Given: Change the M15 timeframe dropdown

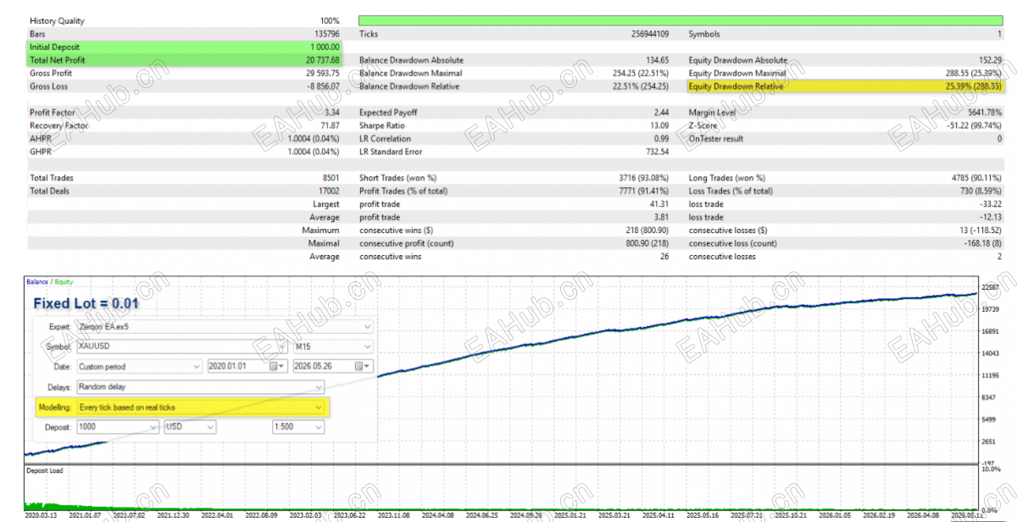Looking at the screenshot, I should (332, 347).
